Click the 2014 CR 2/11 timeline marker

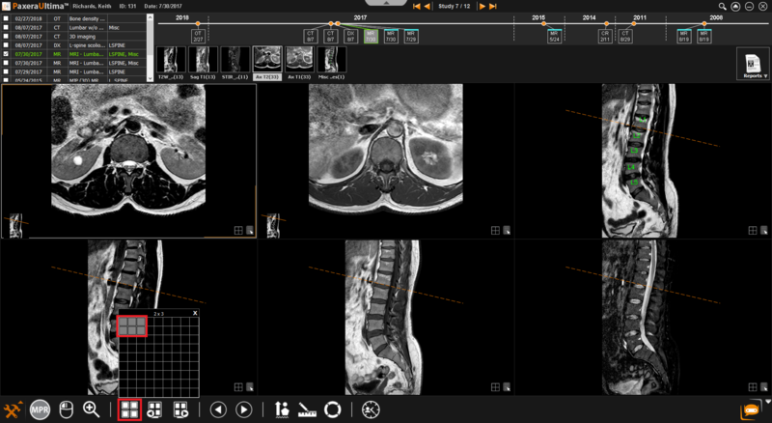tap(604, 38)
